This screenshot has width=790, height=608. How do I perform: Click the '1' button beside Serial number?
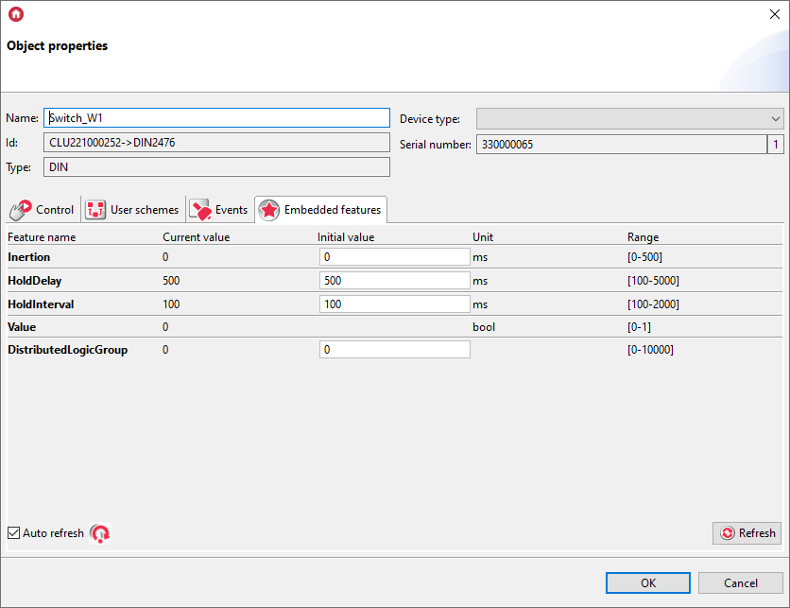(x=778, y=144)
